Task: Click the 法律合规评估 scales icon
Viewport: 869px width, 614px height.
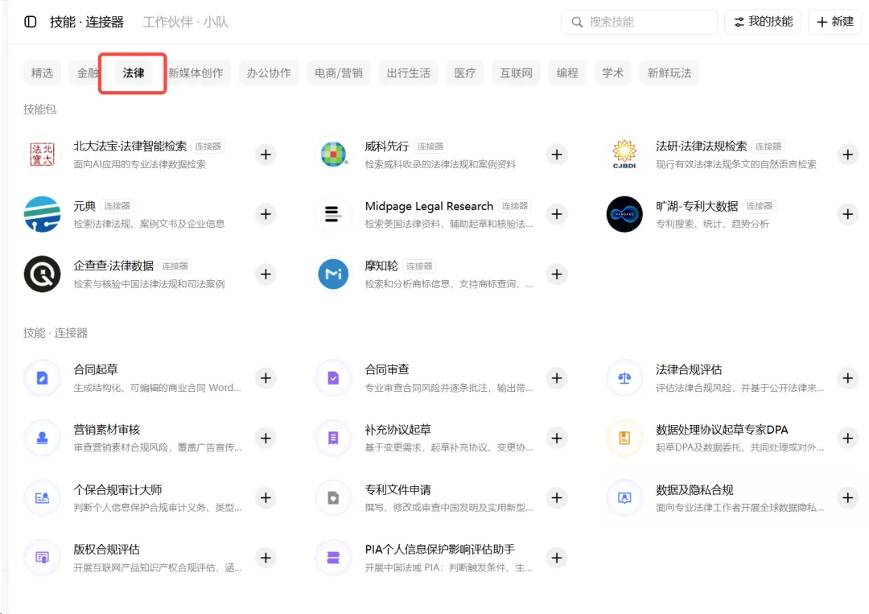Action: [x=624, y=378]
